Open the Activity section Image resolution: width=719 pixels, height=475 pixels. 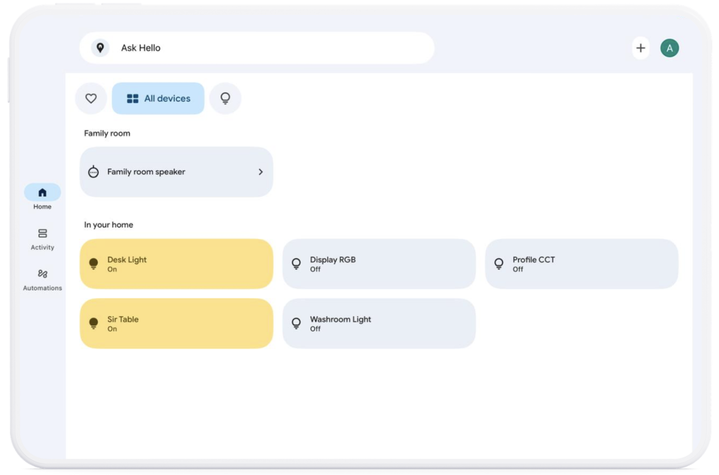click(42, 239)
